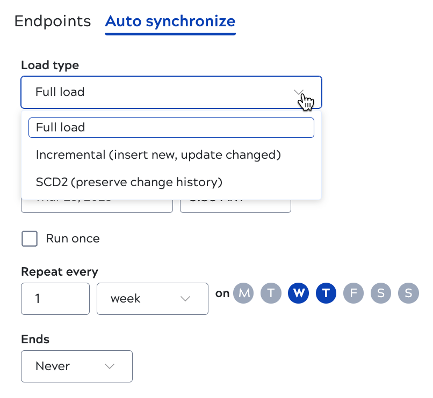Viewport: 433px width, 398px height.
Task: Select the Auto synchronize tab
Action: pyautogui.click(x=170, y=21)
